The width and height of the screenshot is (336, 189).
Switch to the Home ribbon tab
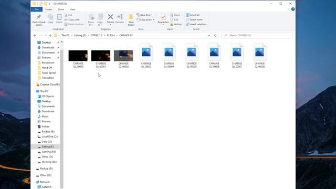pyautogui.click(x=48, y=9)
